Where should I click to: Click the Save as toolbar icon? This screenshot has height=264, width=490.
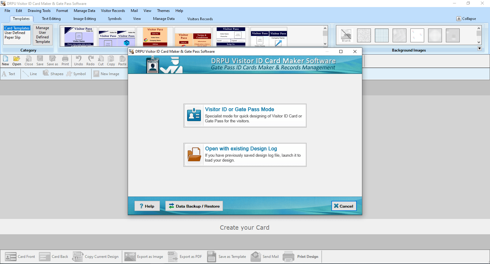click(52, 60)
